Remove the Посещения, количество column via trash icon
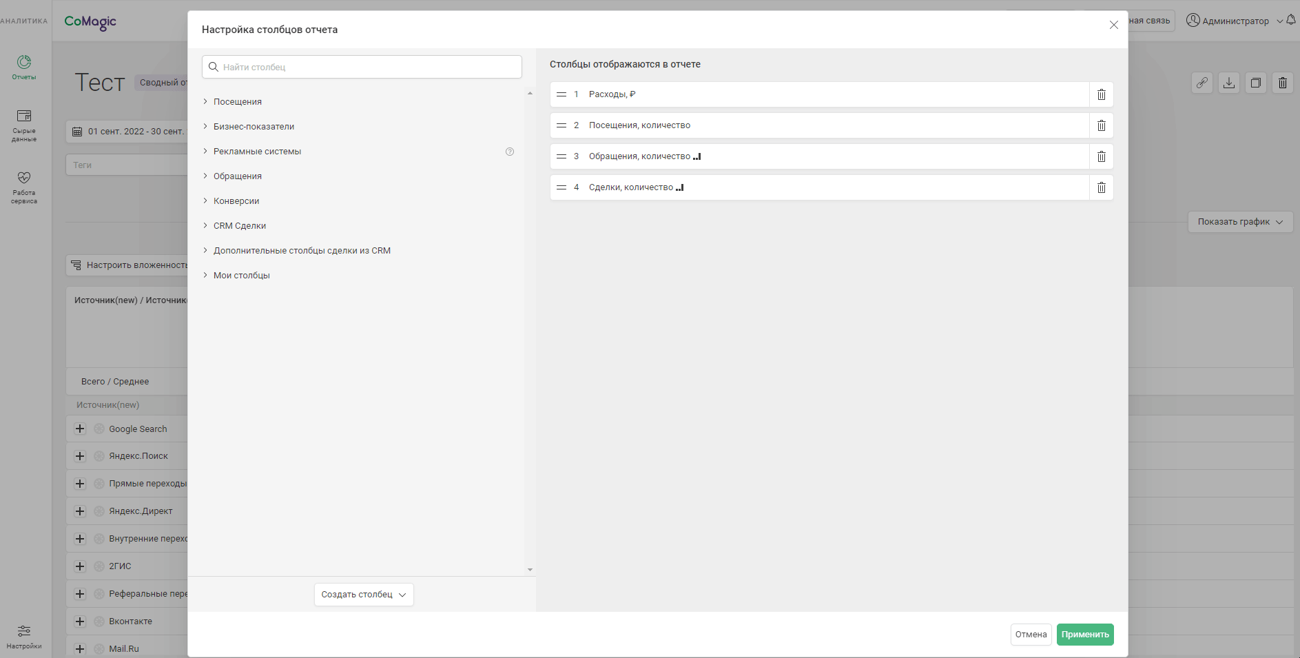The width and height of the screenshot is (1300, 658). [1101, 125]
